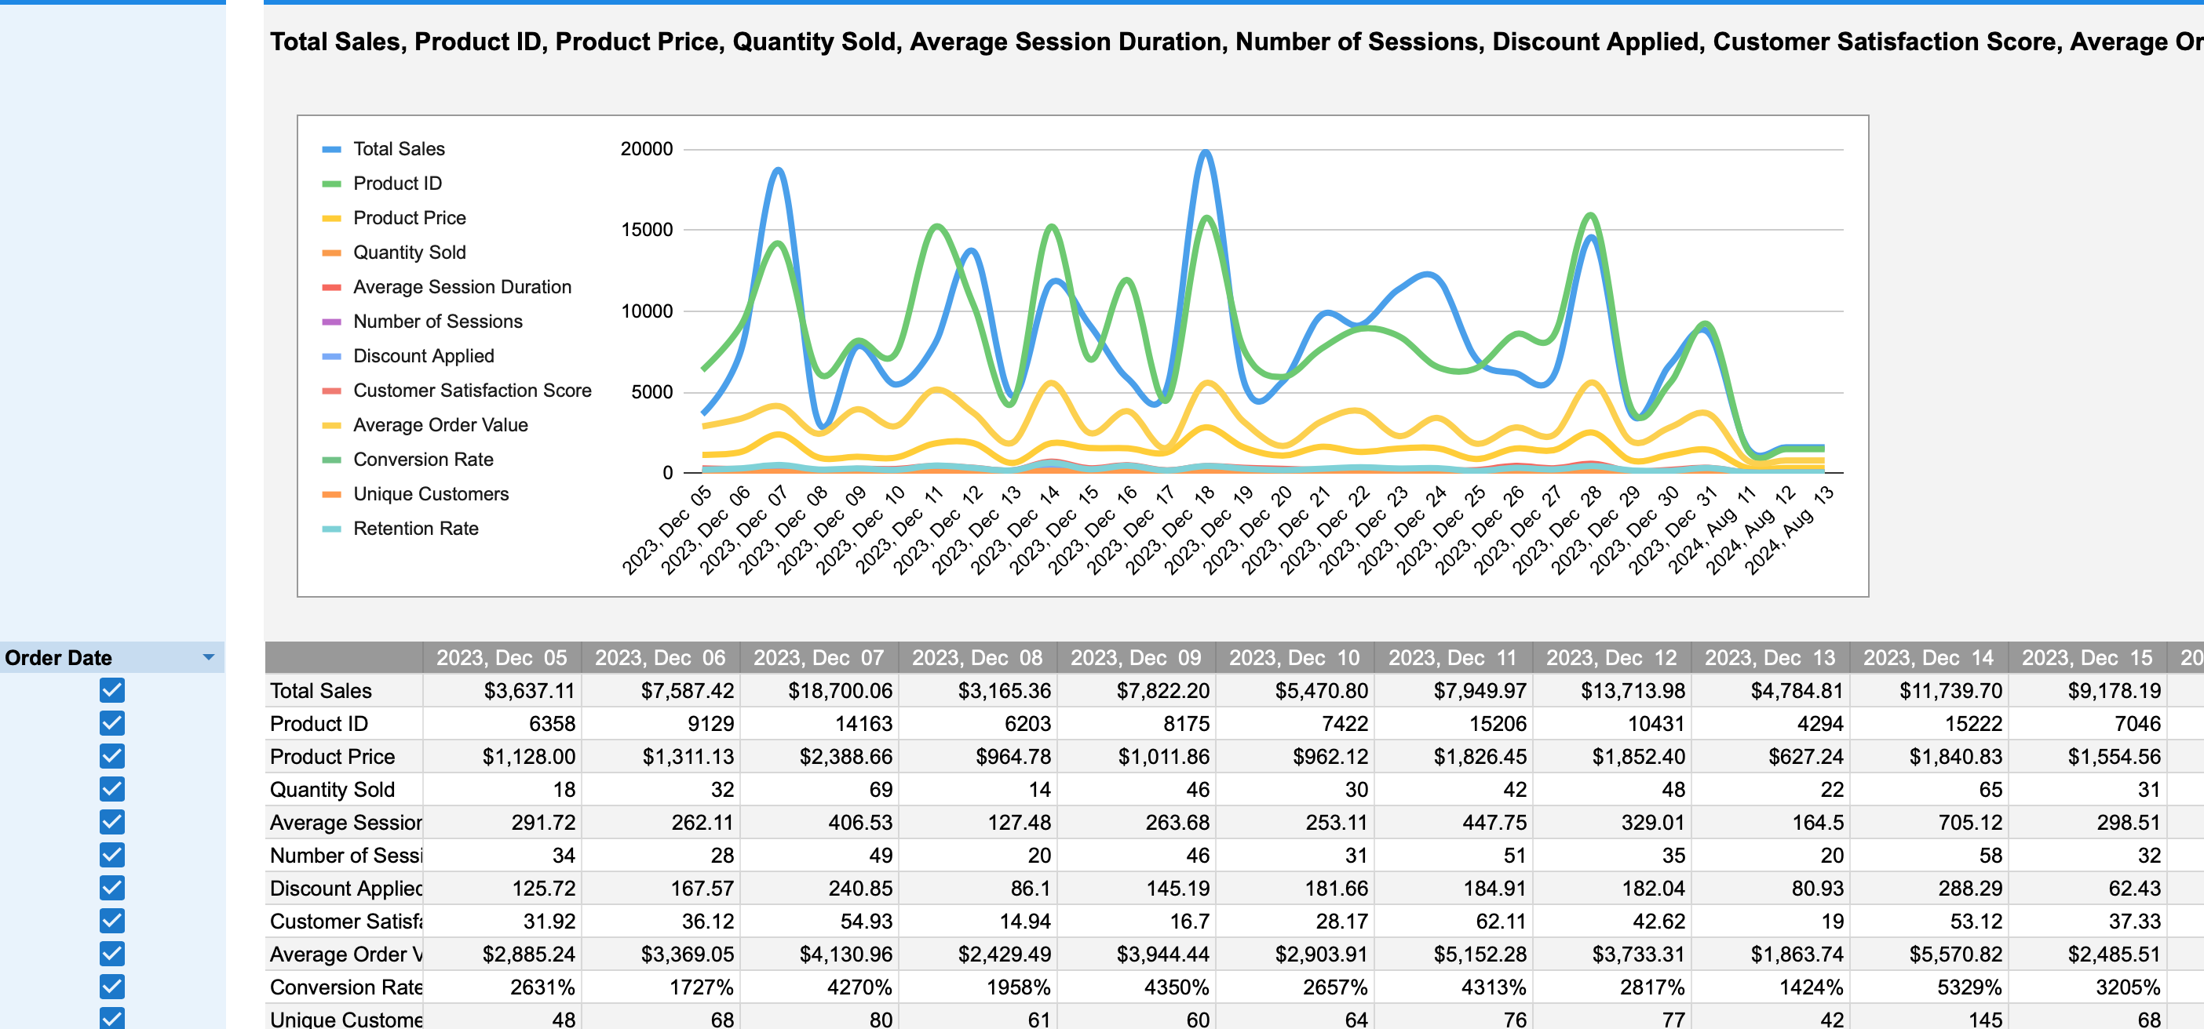
Task: Click the $13,713.98 Total Sales cell
Action: [x=1612, y=690]
